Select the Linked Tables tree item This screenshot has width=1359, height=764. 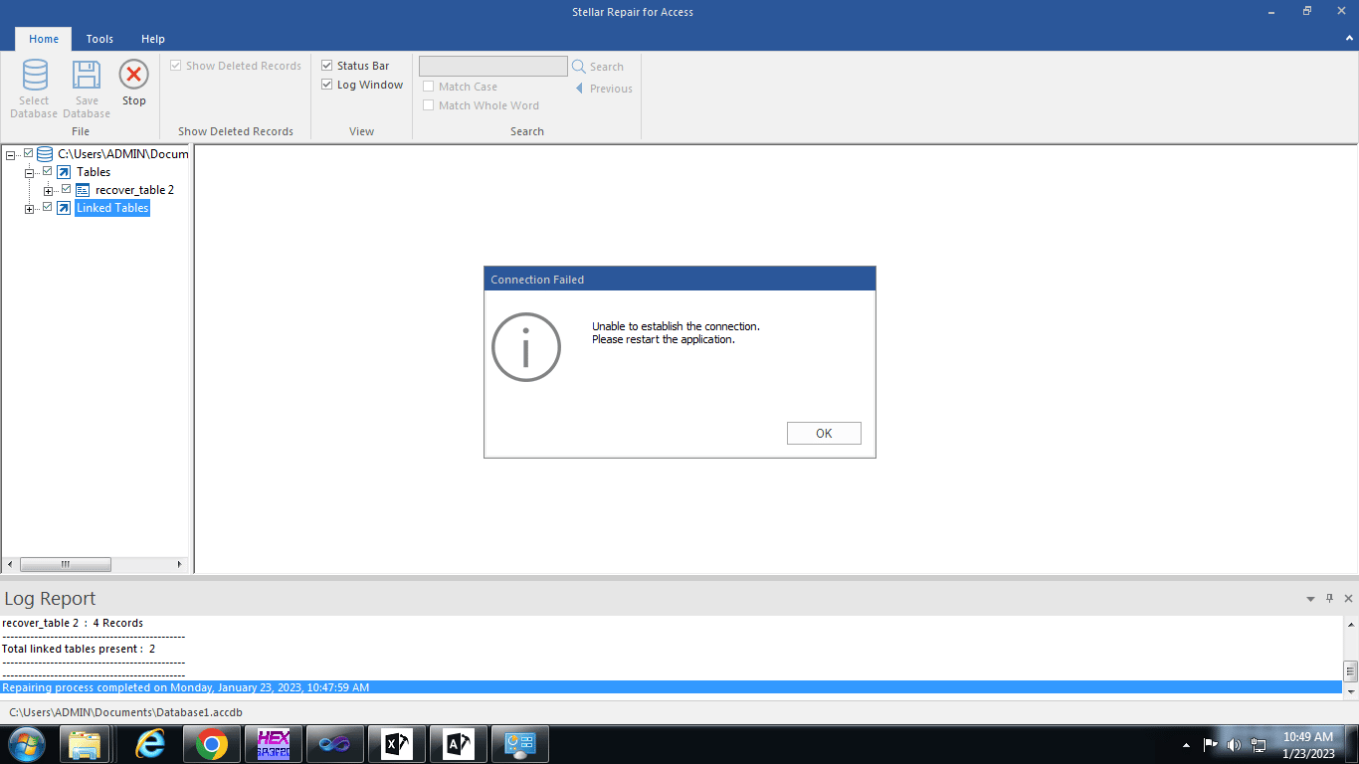112,208
